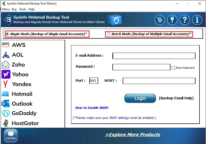
Task: Click the blue refresh folder logo icon
Action: tap(115, 20)
